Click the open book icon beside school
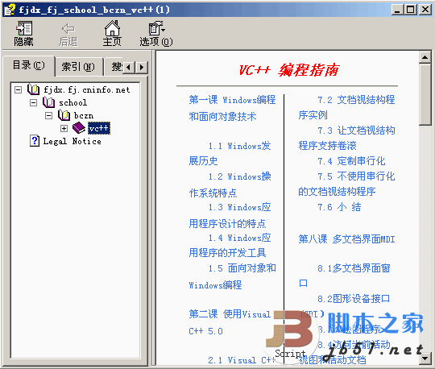The image size is (435, 369). point(48,102)
